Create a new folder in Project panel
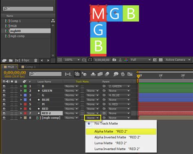 (11, 60)
